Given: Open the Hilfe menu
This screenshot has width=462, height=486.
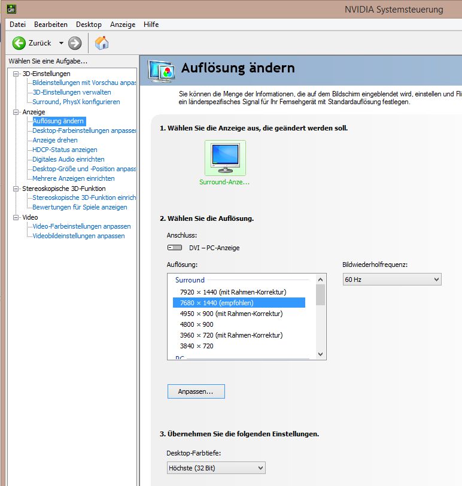Looking at the screenshot, I should tap(151, 25).
